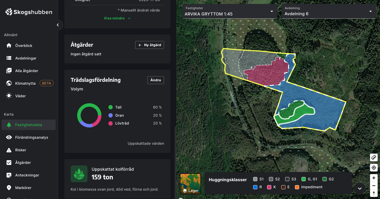
Task: Click Visa mindre link
Action: pos(114,18)
